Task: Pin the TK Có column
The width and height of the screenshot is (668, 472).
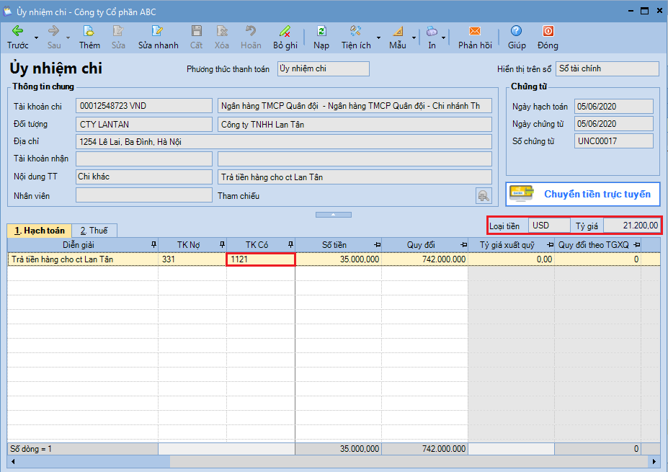Action: pyautogui.click(x=290, y=244)
